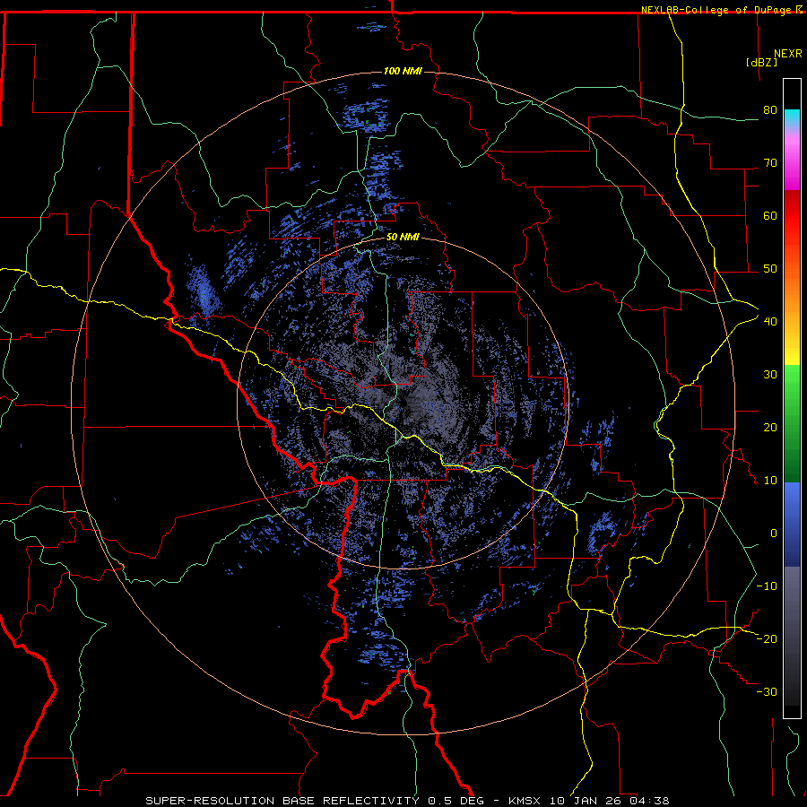Click the -20 value on the dBZ scale
The width and height of the screenshot is (807, 807).
click(x=767, y=638)
